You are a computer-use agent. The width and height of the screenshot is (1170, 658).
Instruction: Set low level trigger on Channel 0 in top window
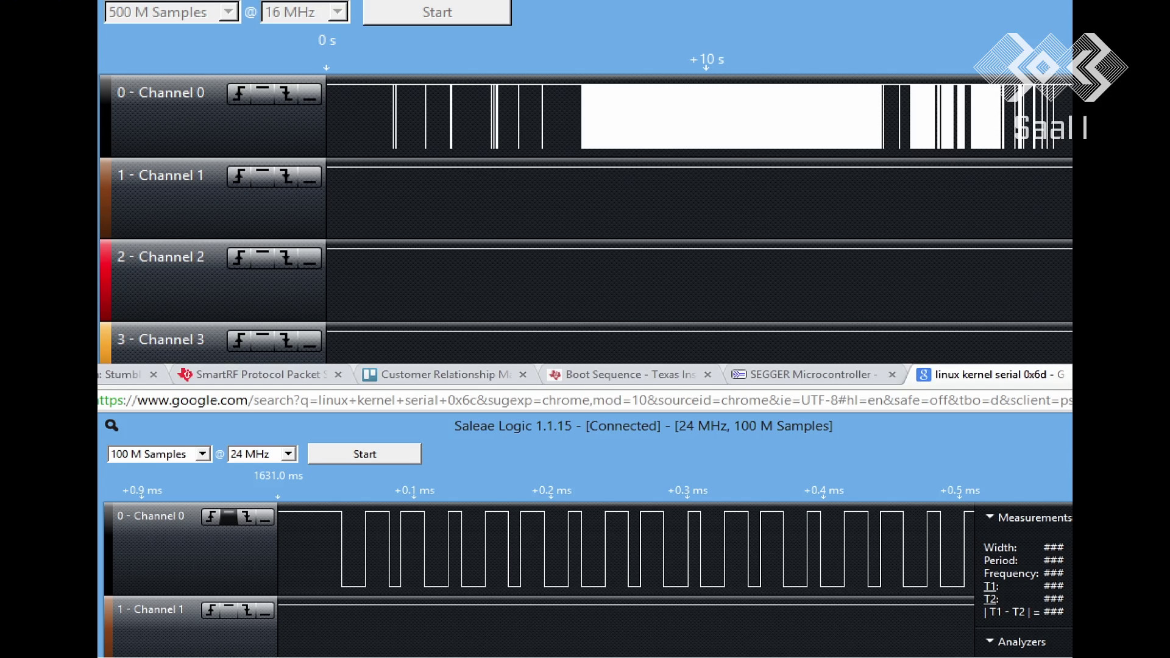click(x=310, y=94)
